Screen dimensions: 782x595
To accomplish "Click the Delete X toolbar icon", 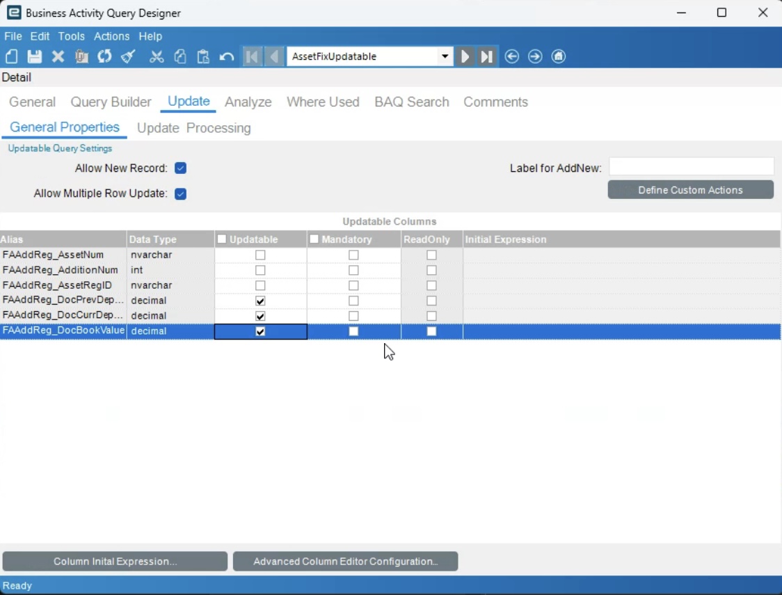I will coord(58,56).
